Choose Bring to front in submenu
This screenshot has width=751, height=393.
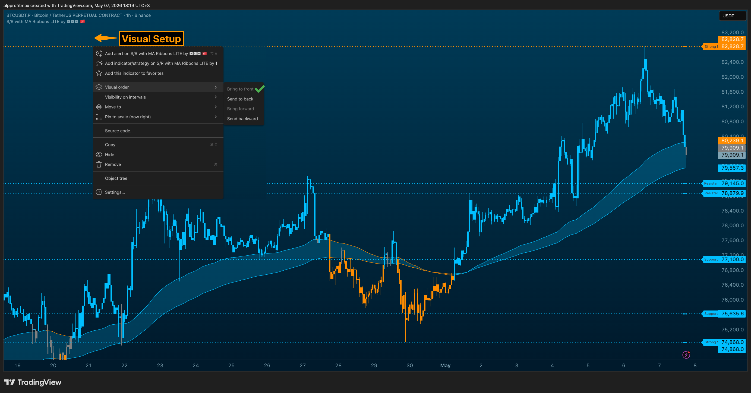pos(244,89)
